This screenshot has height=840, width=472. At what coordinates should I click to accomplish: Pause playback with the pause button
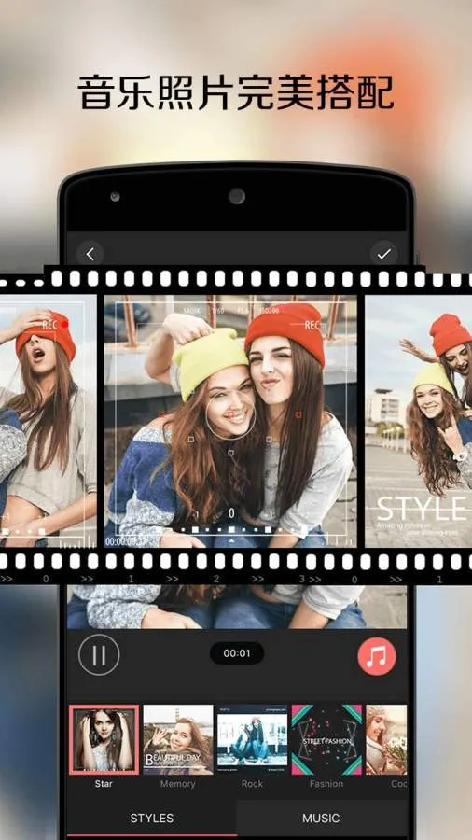(99, 654)
